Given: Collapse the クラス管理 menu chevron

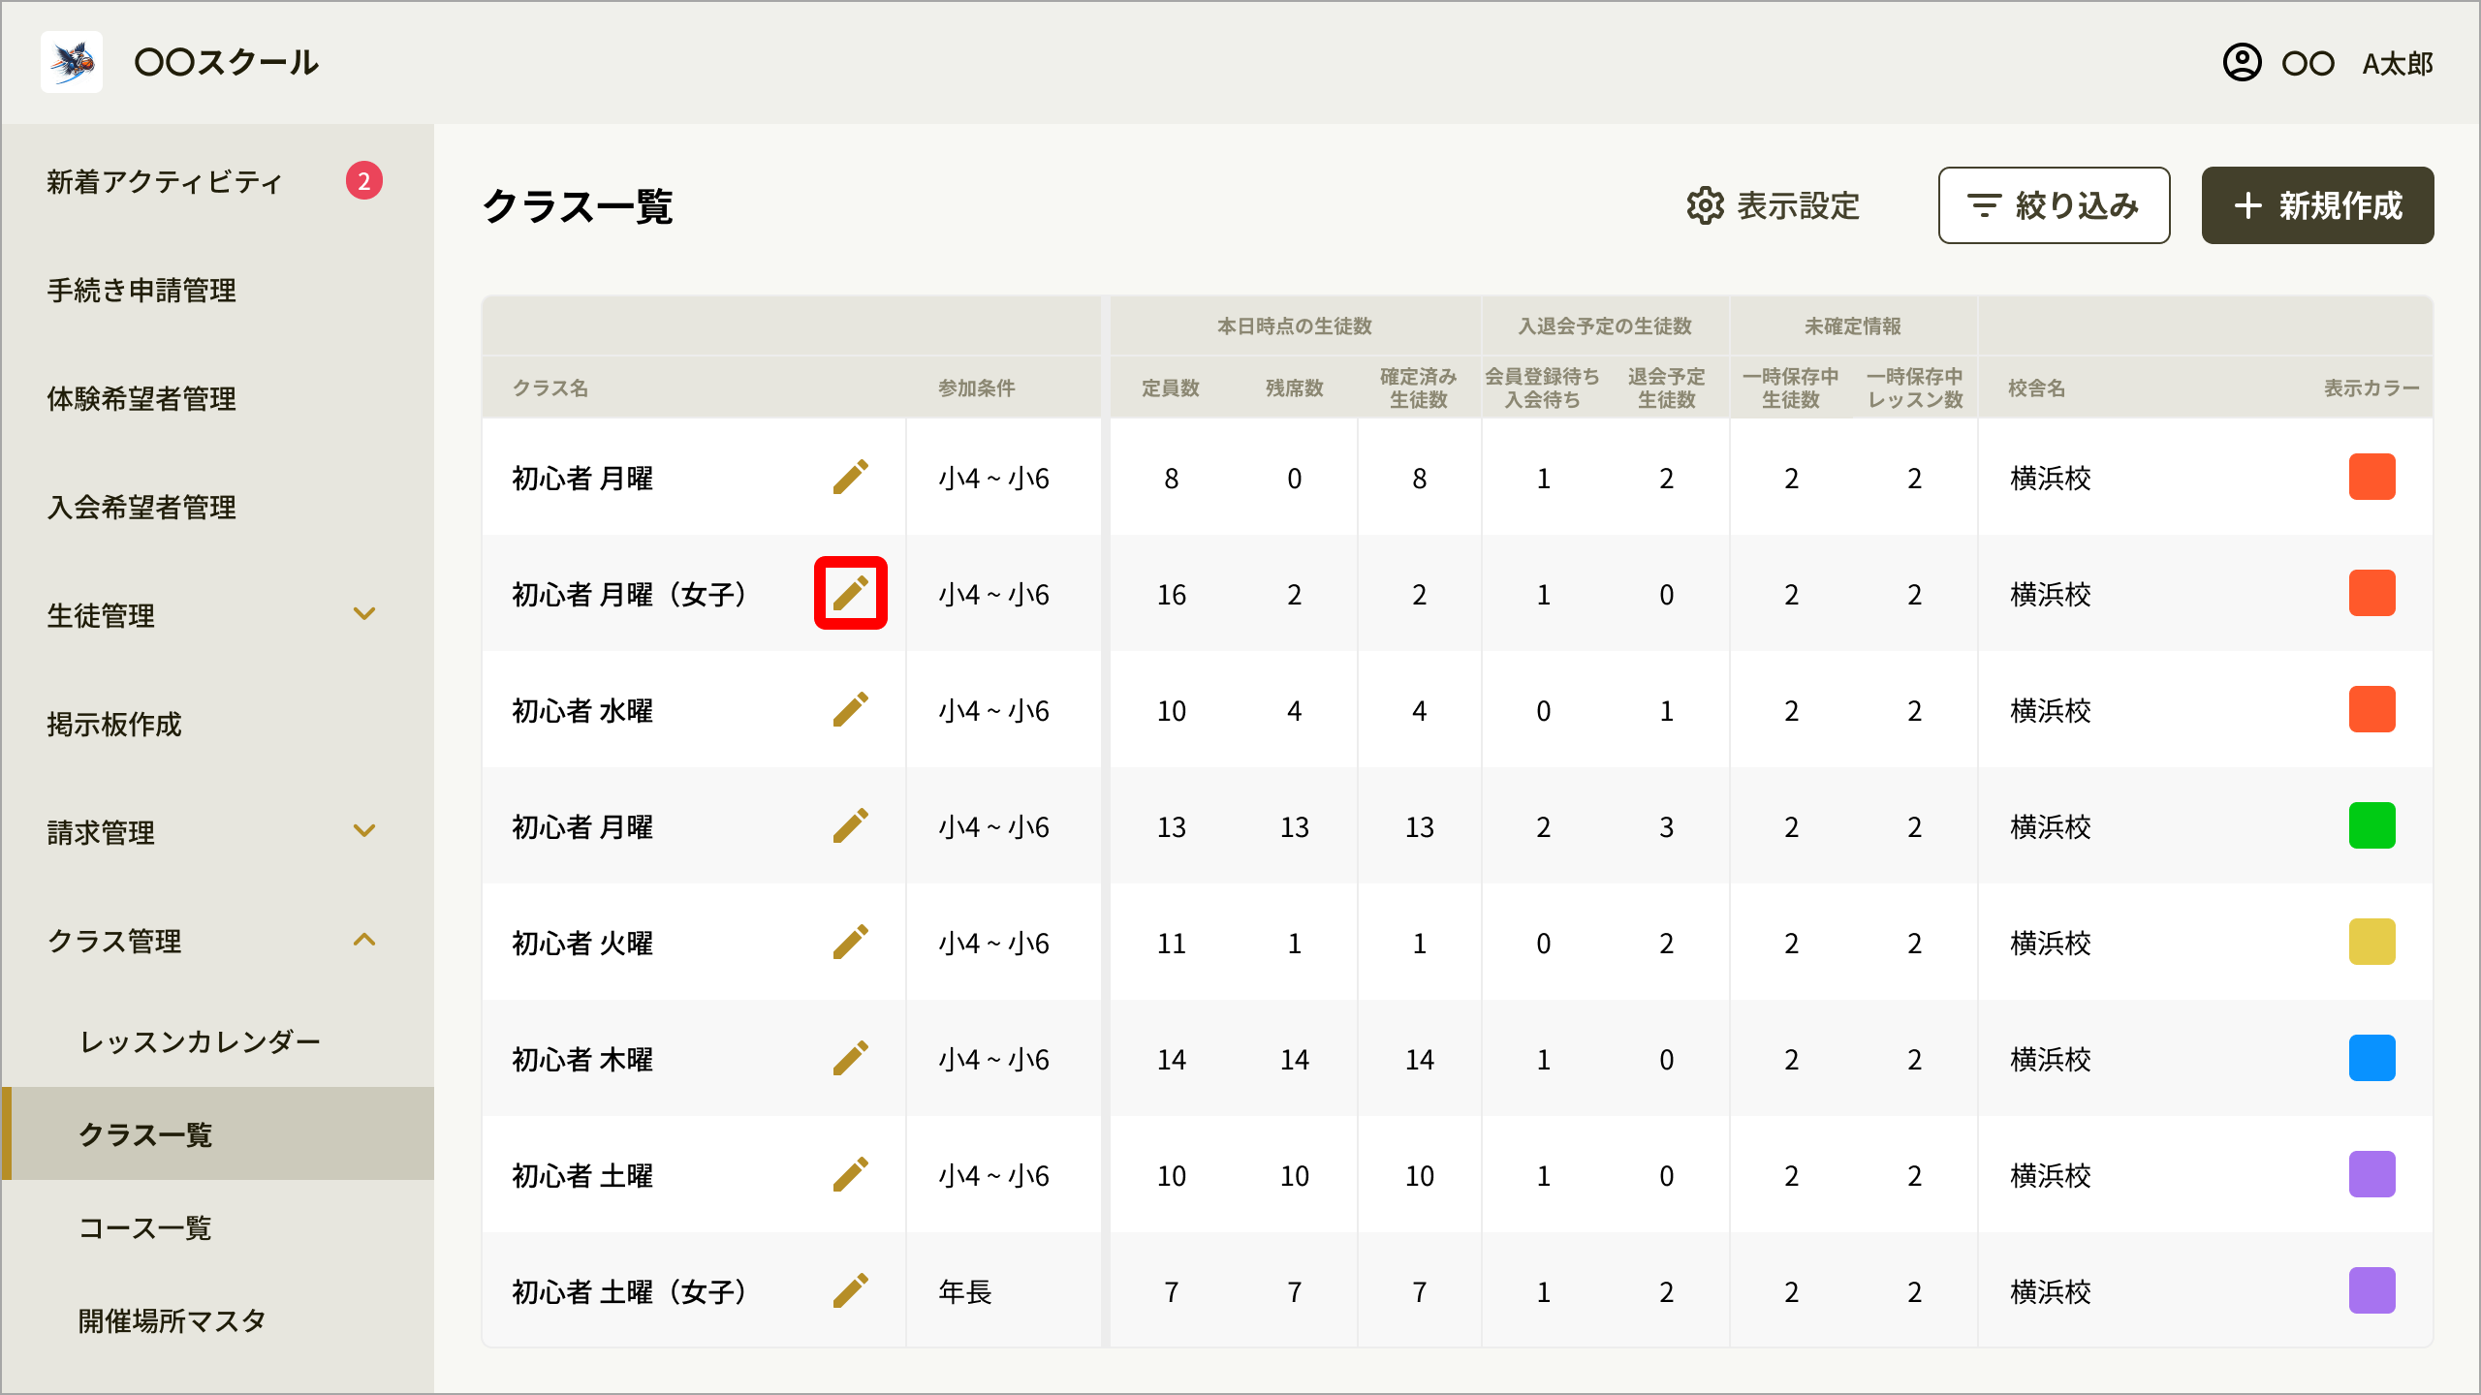Looking at the screenshot, I should pos(364,940).
